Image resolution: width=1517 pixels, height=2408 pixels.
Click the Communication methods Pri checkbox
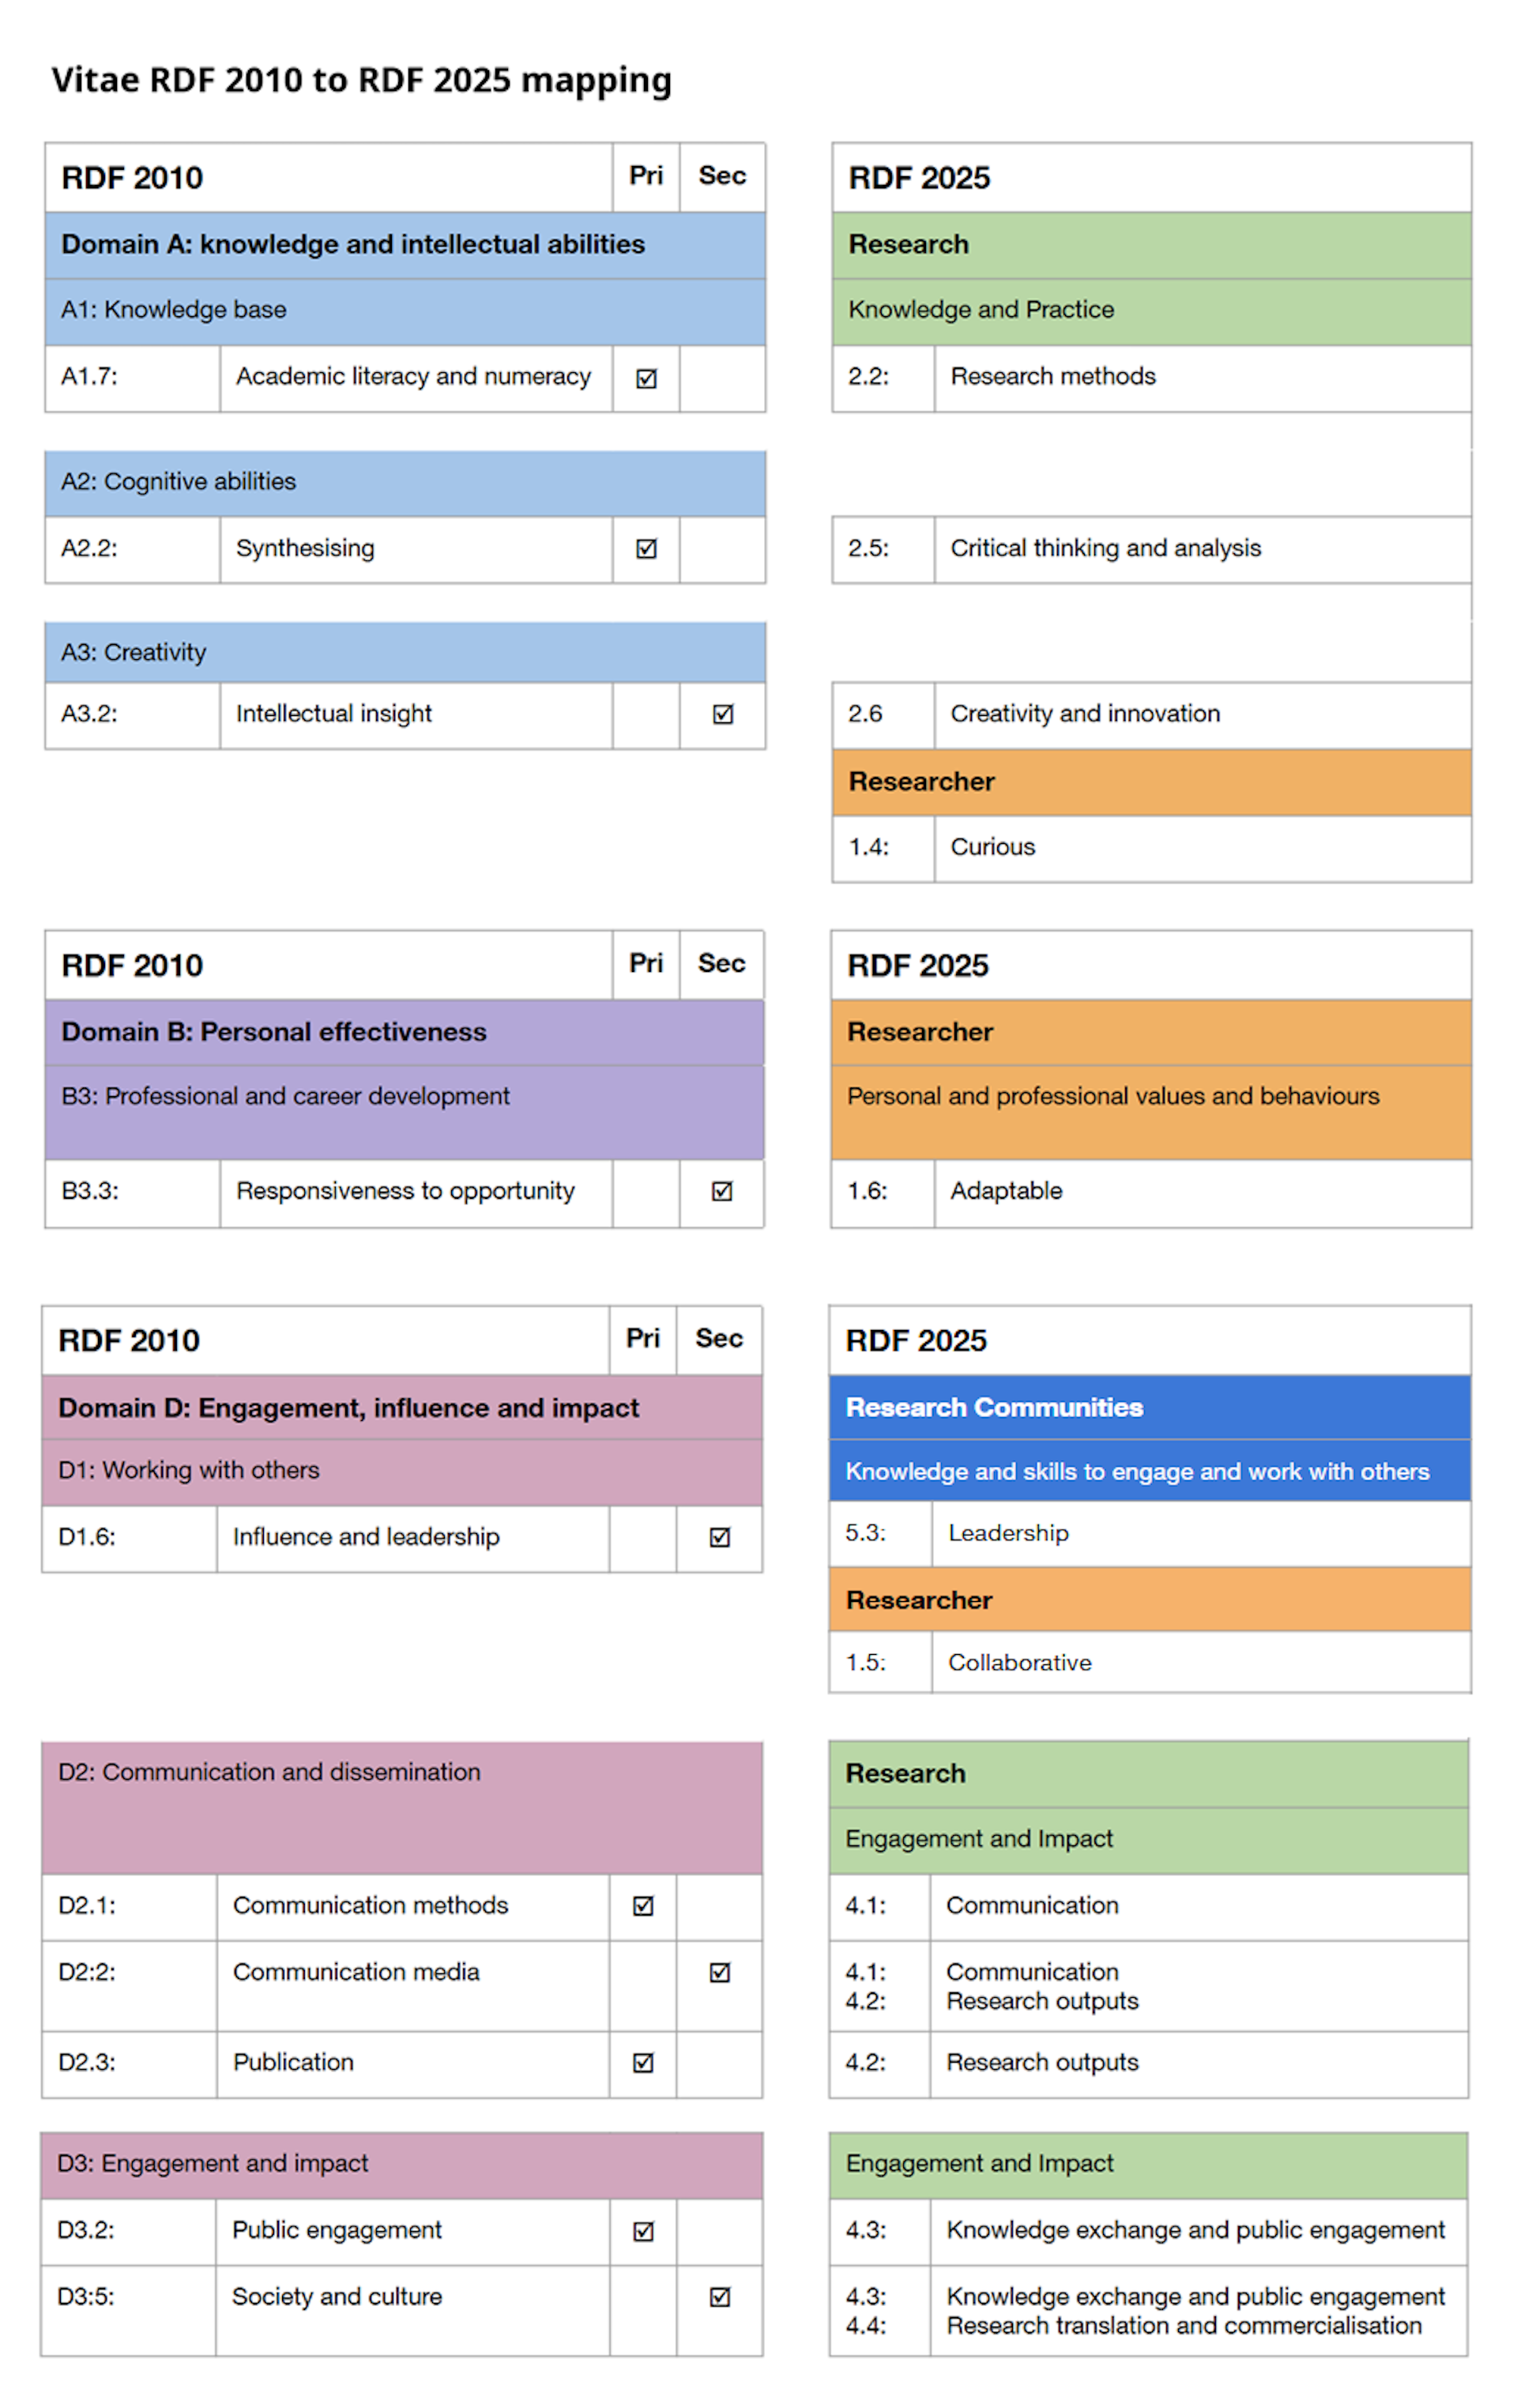[x=643, y=1906]
